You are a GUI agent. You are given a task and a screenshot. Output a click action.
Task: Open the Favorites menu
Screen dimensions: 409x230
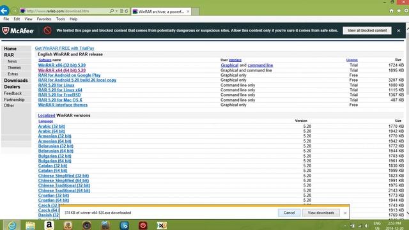[x=44, y=19]
